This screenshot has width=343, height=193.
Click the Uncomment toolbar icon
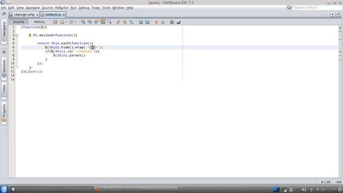click(x=178, y=22)
